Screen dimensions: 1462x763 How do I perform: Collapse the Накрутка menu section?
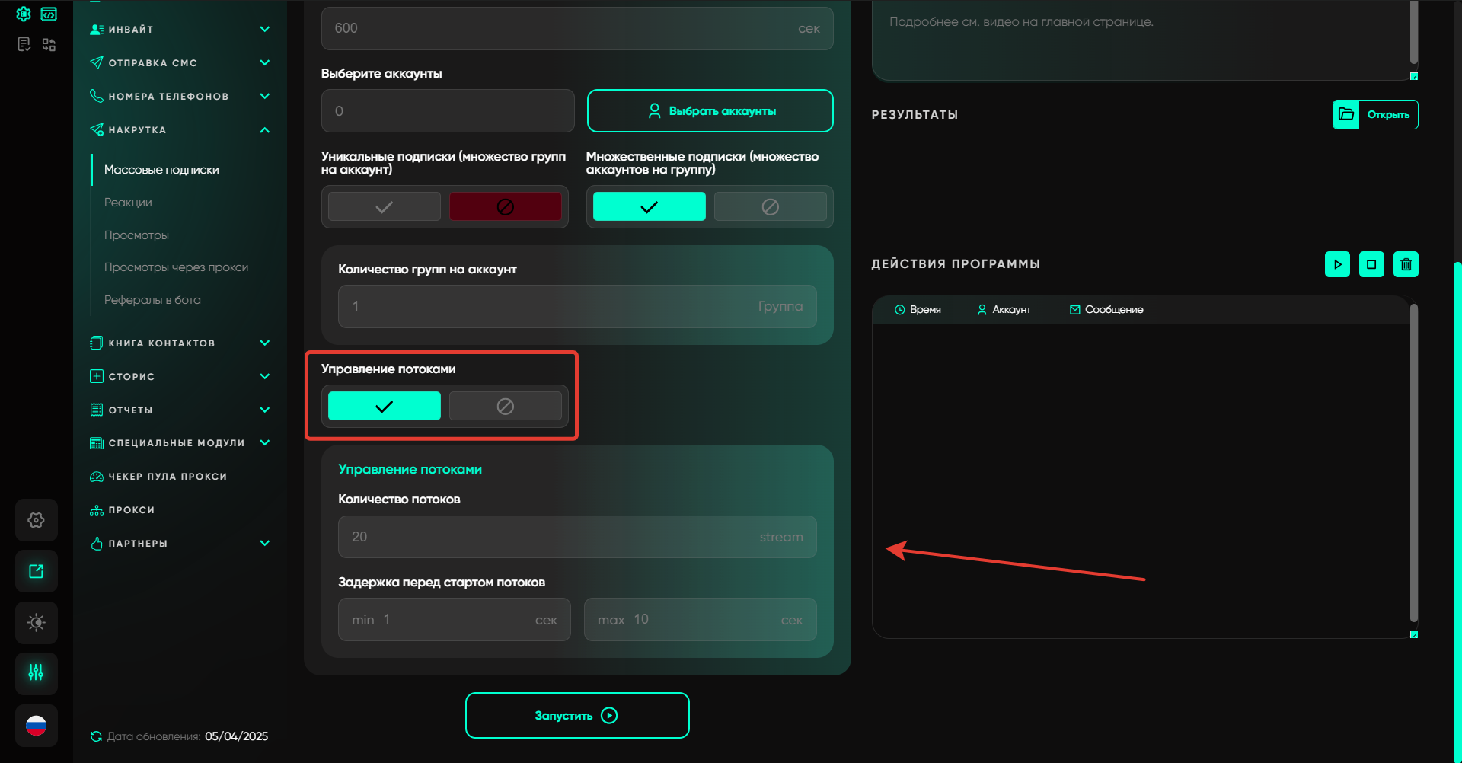(264, 130)
